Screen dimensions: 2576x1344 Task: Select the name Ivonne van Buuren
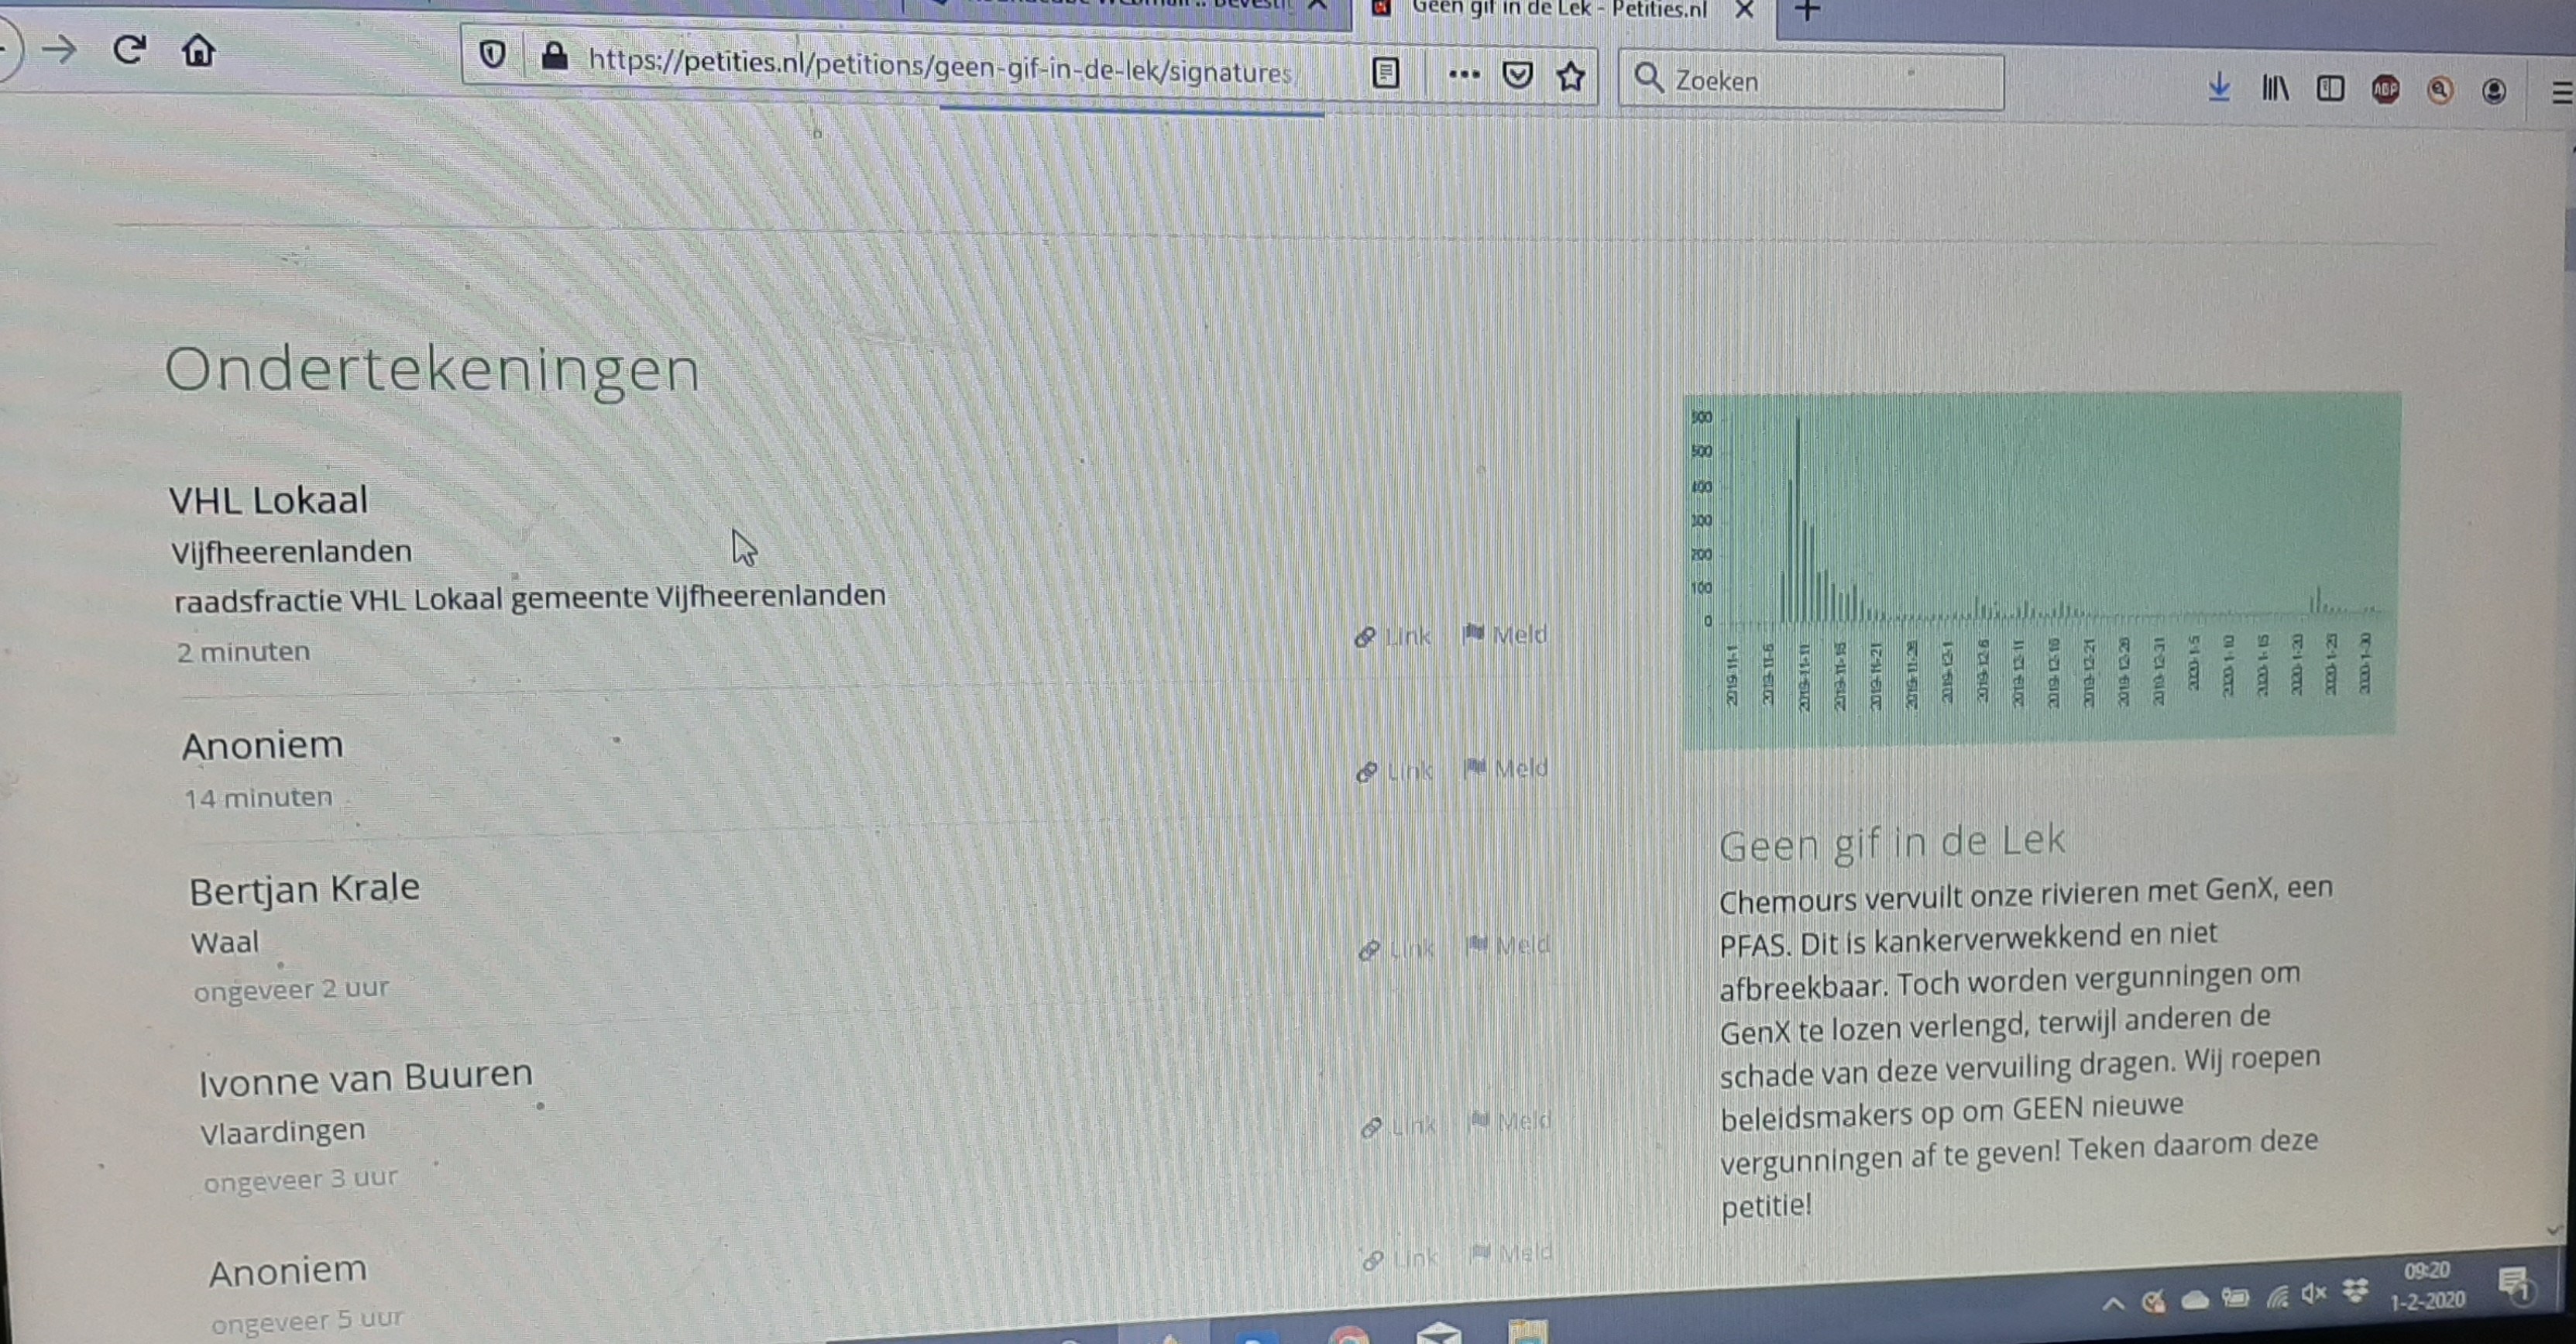(x=365, y=1077)
